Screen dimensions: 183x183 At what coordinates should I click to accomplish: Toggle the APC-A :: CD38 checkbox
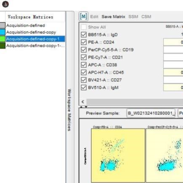point(84,65)
